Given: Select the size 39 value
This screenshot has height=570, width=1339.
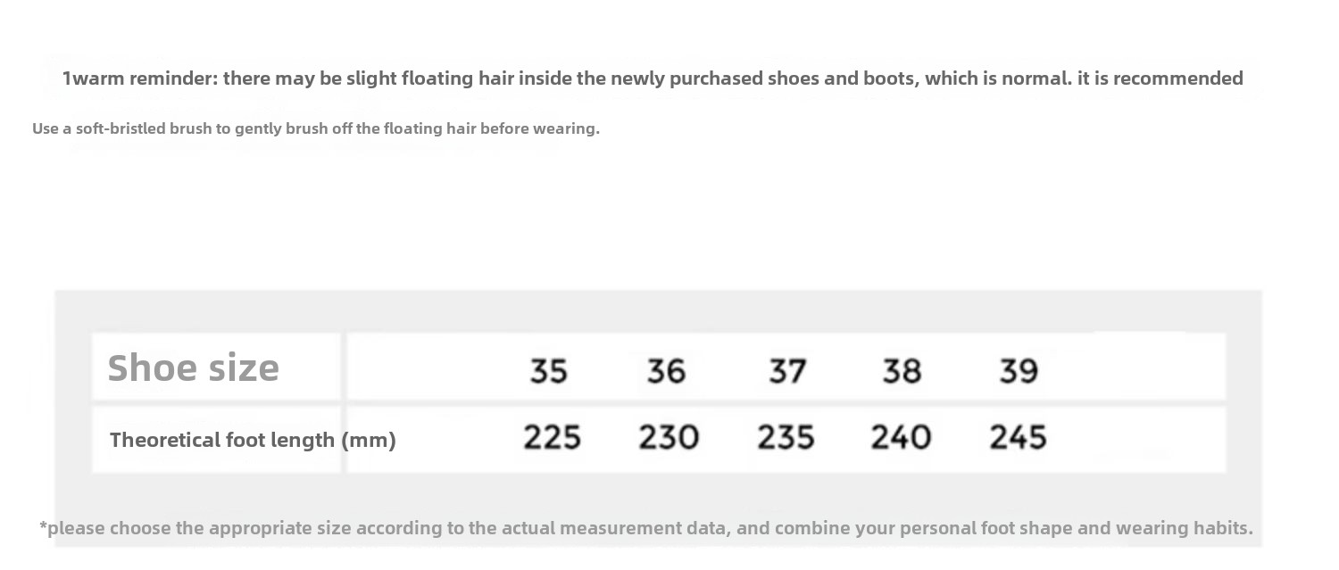Looking at the screenshot, I should point(1019,370).
